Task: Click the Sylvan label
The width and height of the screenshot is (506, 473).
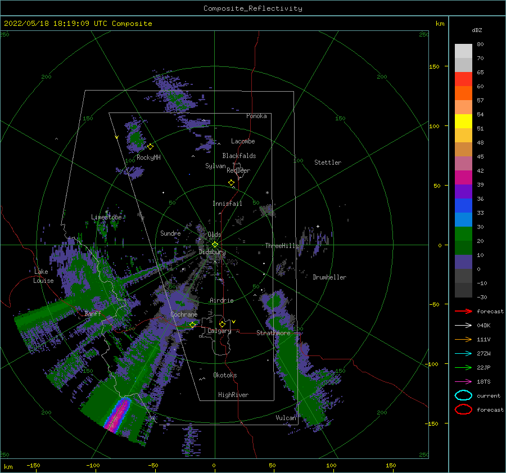Action: [215, 166]
